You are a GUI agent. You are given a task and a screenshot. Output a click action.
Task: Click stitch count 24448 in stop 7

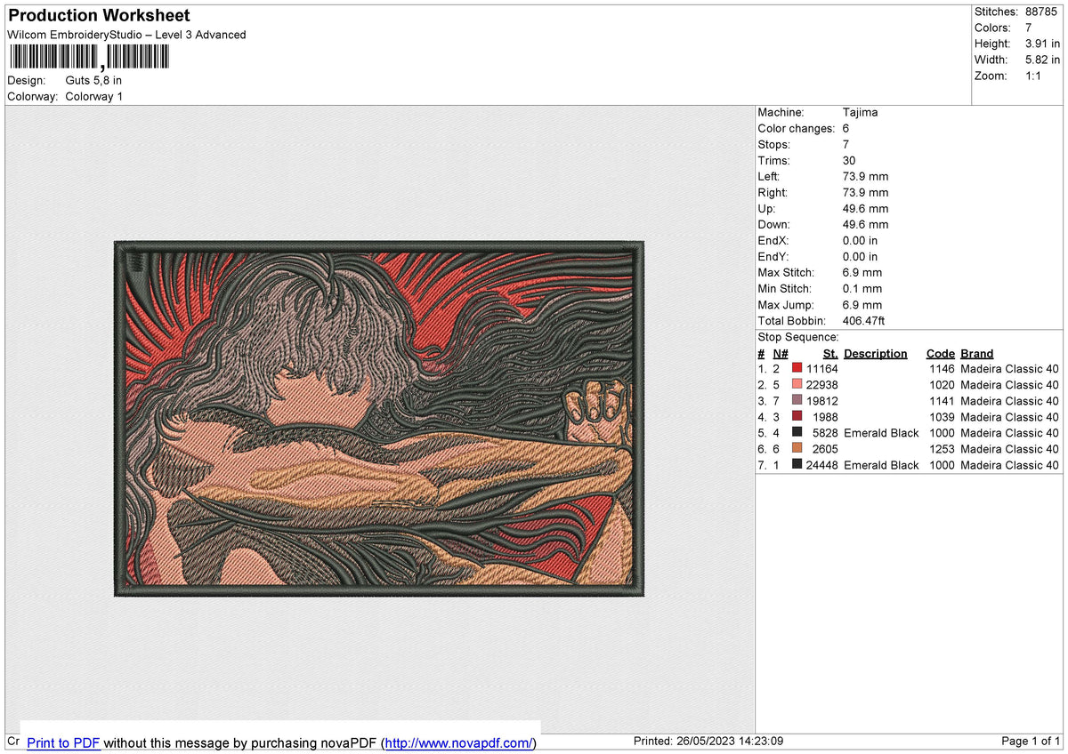tap(821, 464)
